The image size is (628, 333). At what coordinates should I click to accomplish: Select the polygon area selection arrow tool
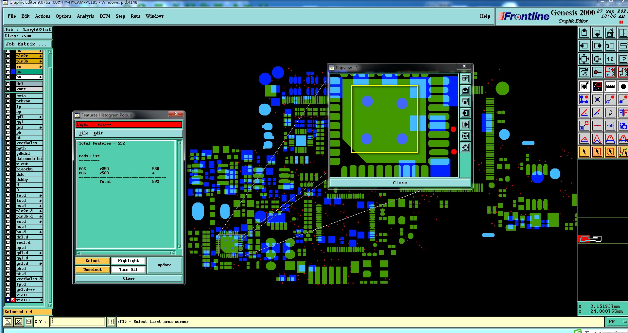610,152
